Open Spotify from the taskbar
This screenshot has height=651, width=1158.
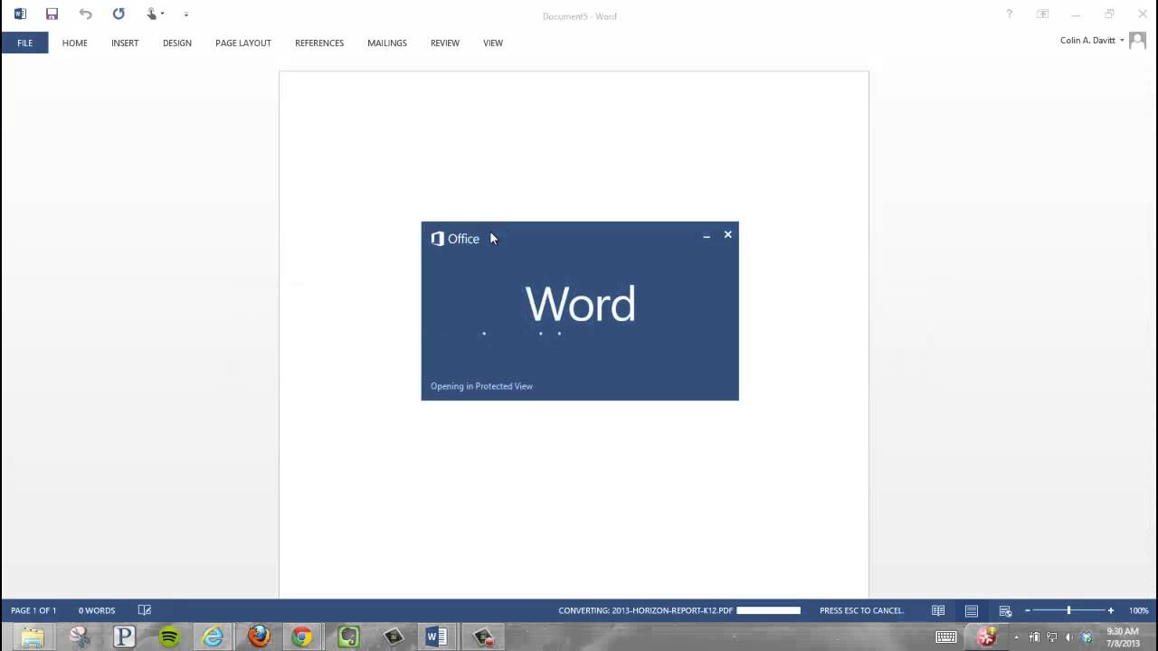click(x=169, y=637)
